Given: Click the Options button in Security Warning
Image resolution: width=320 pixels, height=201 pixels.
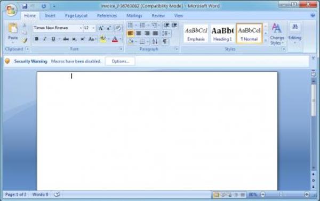Looking at the screenshot, I should [x=120, y=61].
